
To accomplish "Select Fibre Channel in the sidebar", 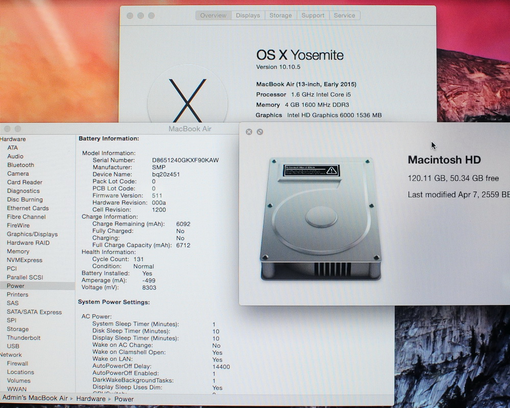I will [x=27, y=217].
